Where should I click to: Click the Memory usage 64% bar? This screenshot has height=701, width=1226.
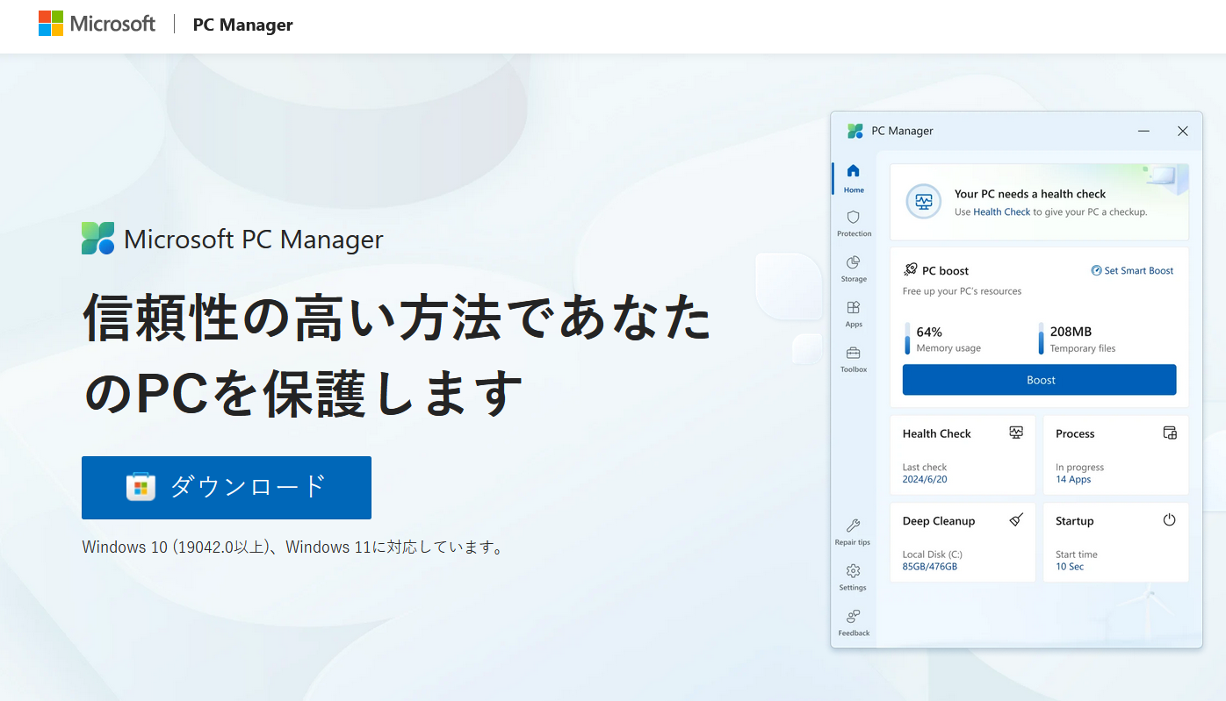pyautogui.click(x=908, y=339)
